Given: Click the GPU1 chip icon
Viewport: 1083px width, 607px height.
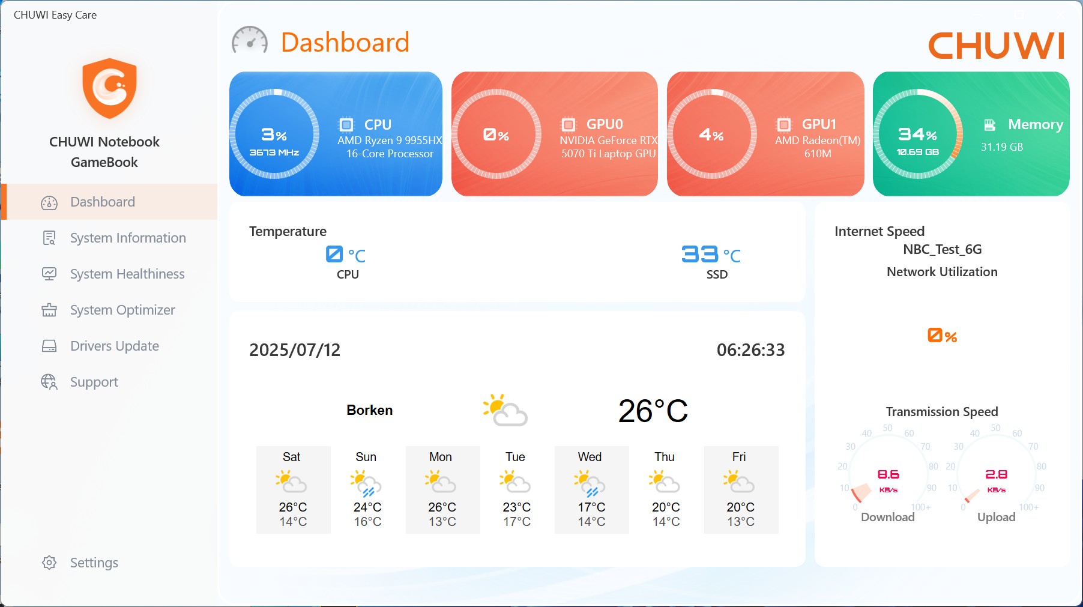Looking at the screenshot, I should pyautogui.click(x=784, y=124).
